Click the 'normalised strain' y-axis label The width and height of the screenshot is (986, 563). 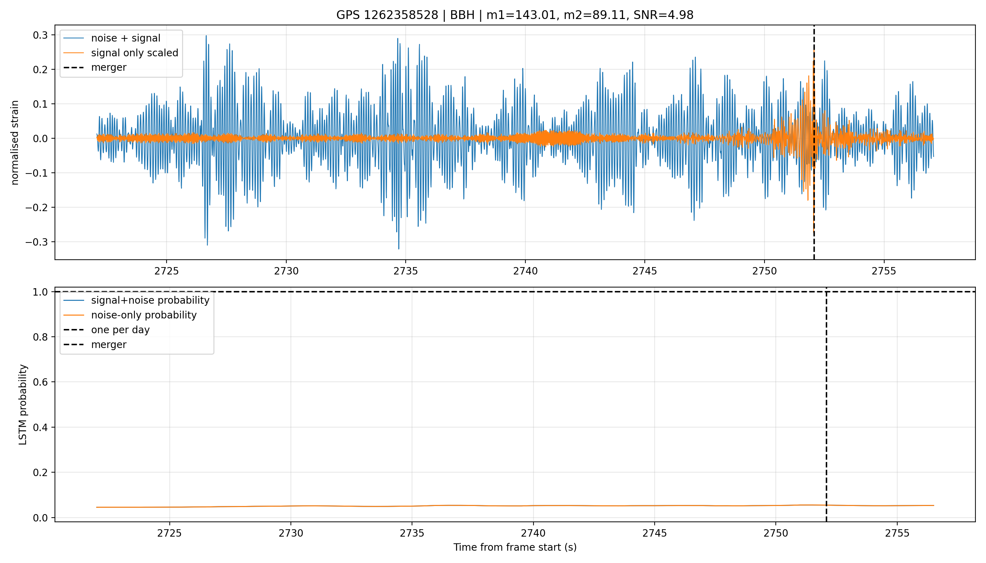click(x=15, y=143)
